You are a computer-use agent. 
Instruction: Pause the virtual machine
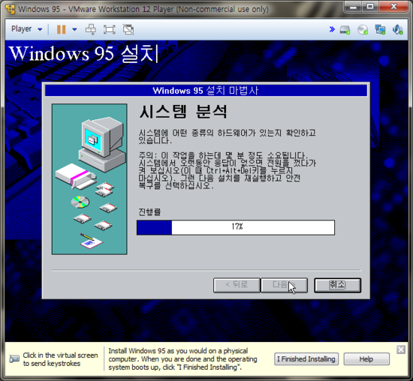61,29
